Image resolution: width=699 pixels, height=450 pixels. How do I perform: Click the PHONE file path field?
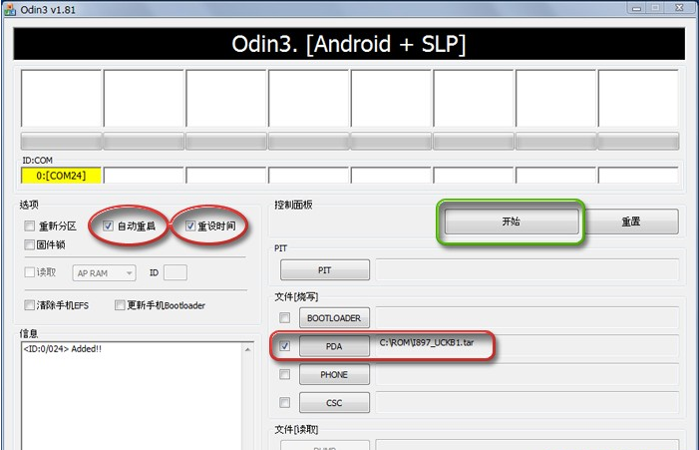[527, 374]
